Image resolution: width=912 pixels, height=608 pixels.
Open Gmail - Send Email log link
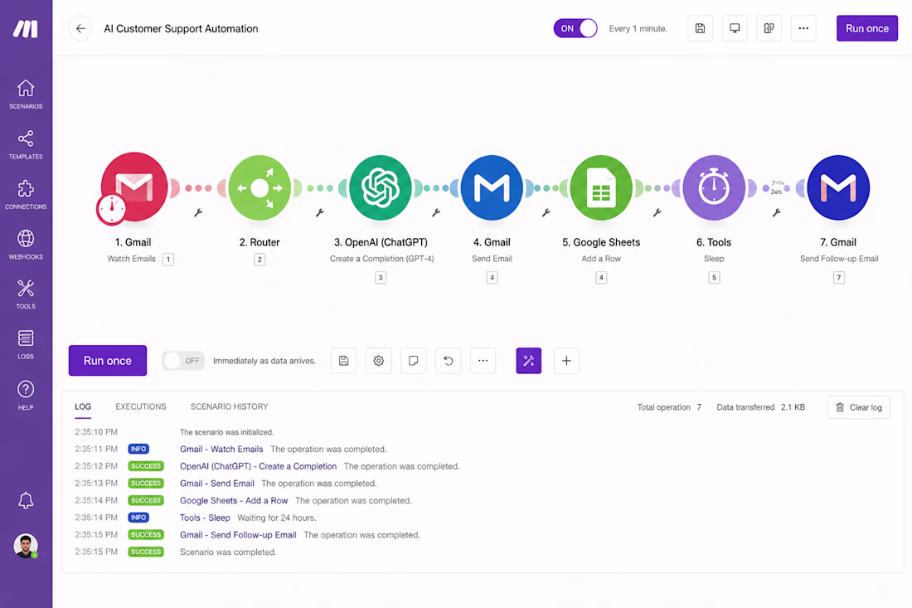click(x=217, y=484)
